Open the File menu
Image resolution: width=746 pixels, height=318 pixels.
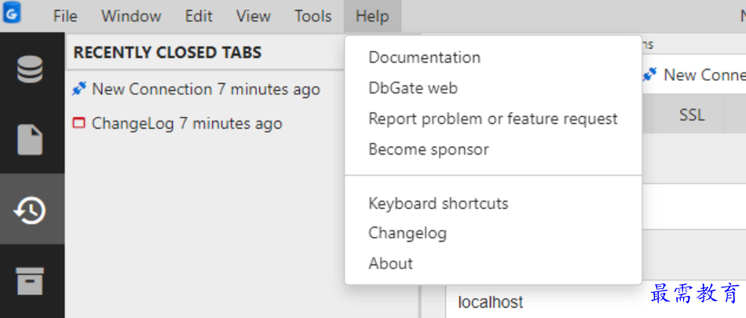65,16
